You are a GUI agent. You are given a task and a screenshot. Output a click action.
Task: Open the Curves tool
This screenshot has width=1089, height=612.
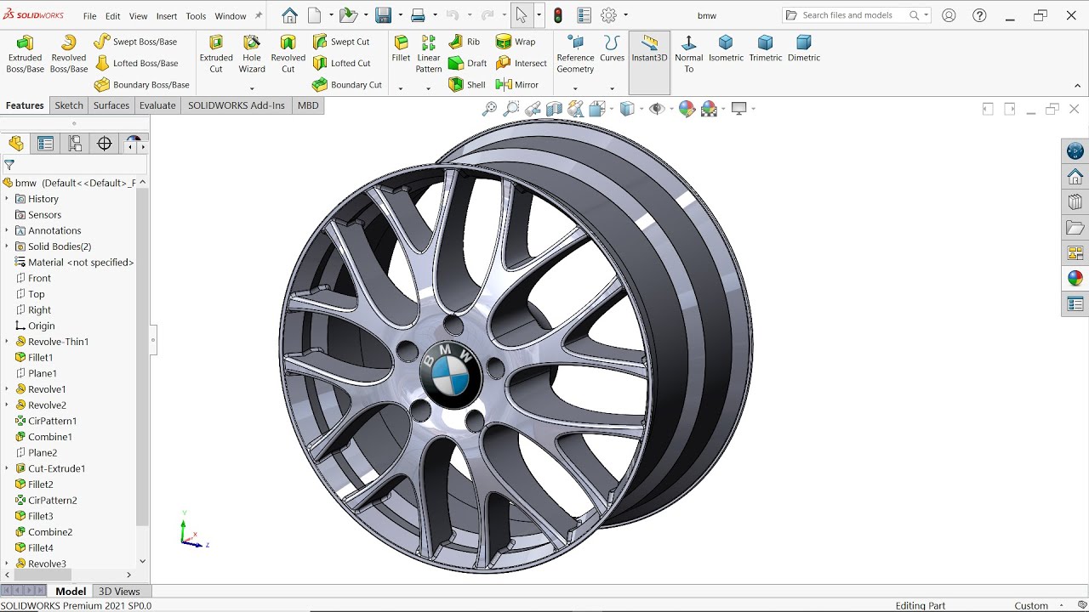(x=612, y=49)
